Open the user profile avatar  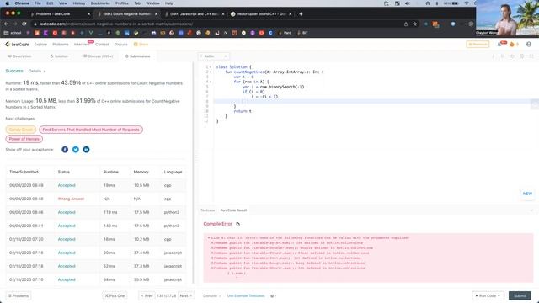[529, 45]
